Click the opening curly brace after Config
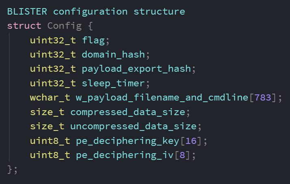The width and height of the screenshot is (290, 184). coord(90,26)
